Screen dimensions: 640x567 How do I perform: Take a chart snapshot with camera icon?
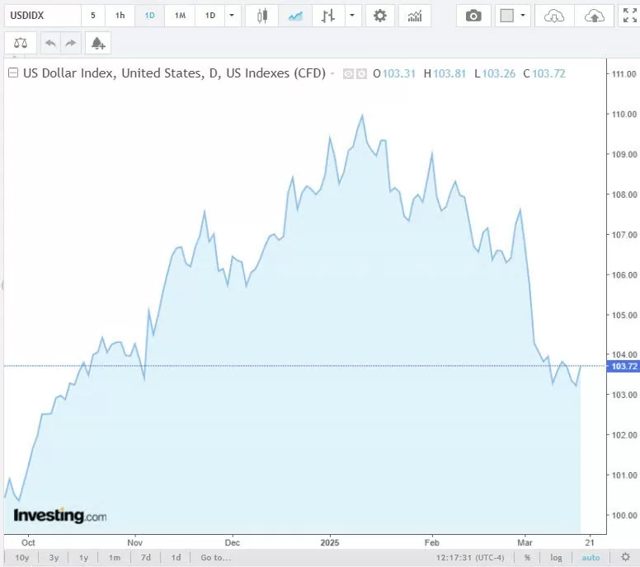click(473, 16)
